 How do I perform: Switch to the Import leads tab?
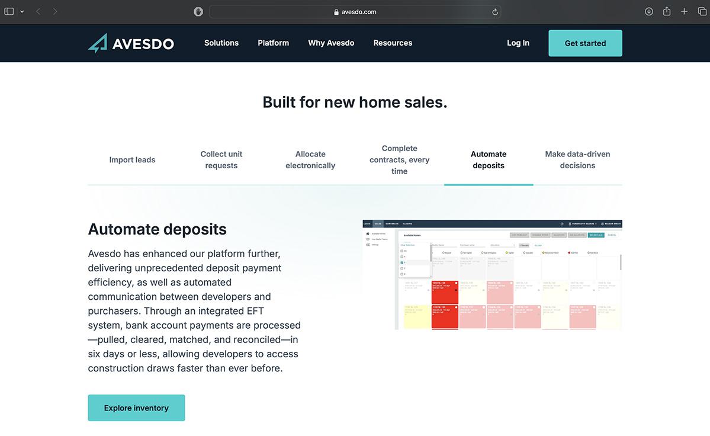[132, 160]
